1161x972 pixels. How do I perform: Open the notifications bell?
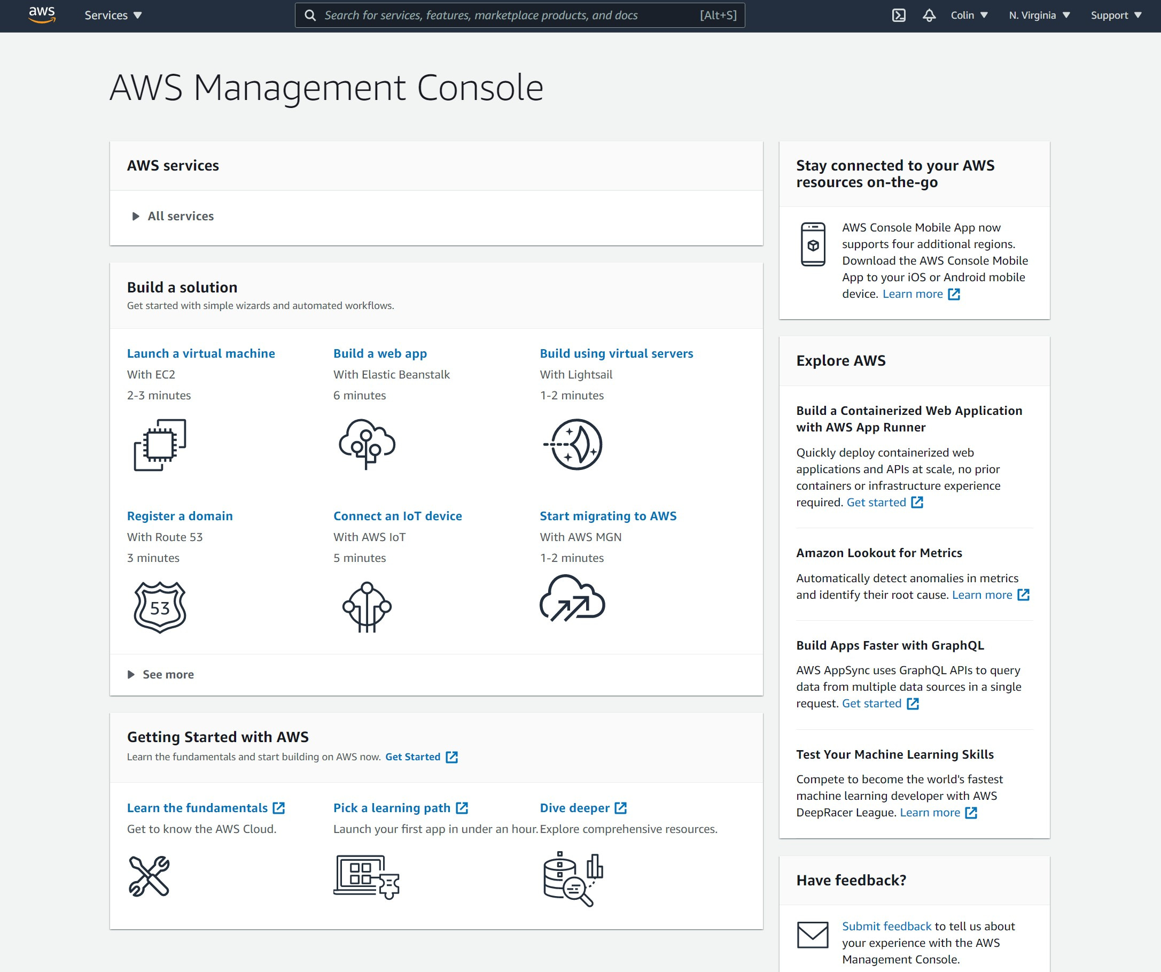click(929, 16)
